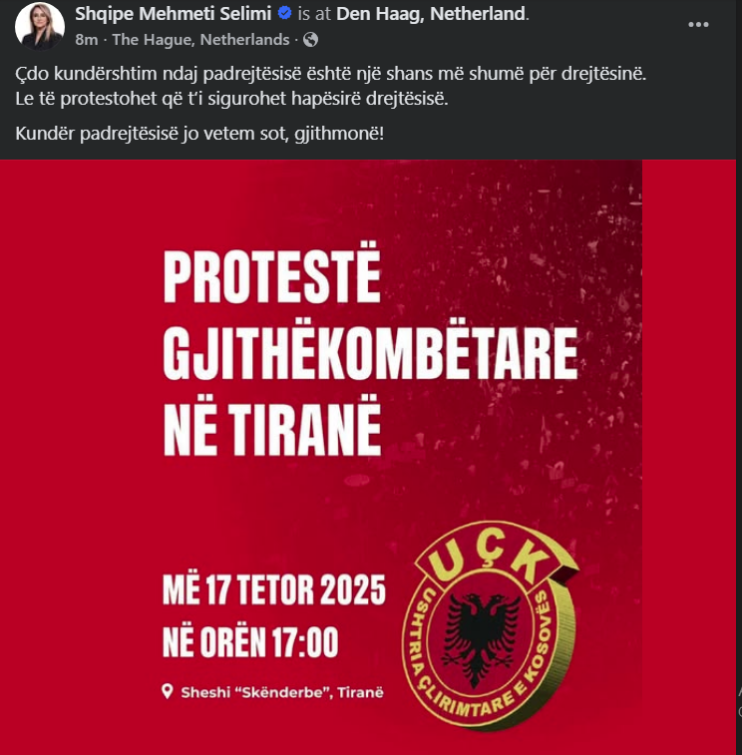Click the blue verified badge
Screen dimensions: 742x755
[x=284, y=15]
